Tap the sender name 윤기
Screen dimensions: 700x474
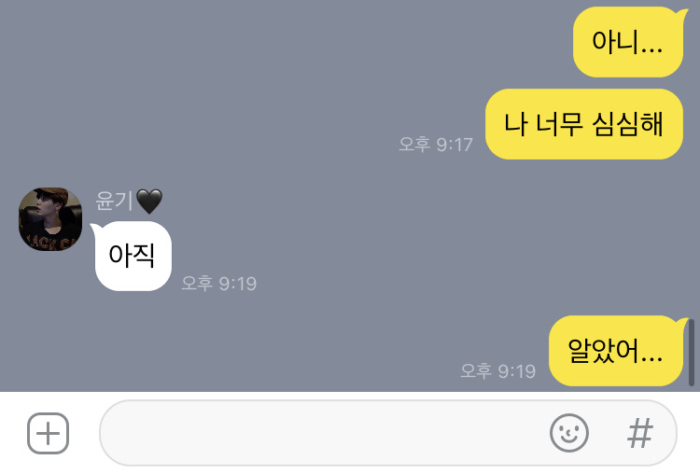point(114,201)
